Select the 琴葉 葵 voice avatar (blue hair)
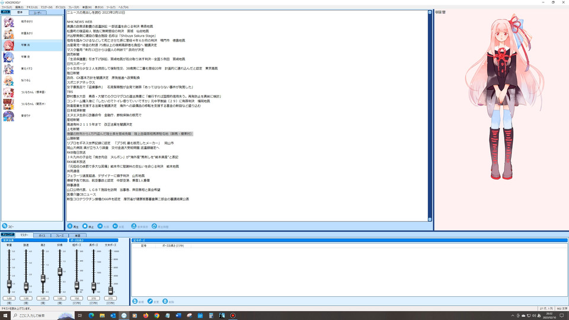Screen dimensions: 569x320 point(8,57)
